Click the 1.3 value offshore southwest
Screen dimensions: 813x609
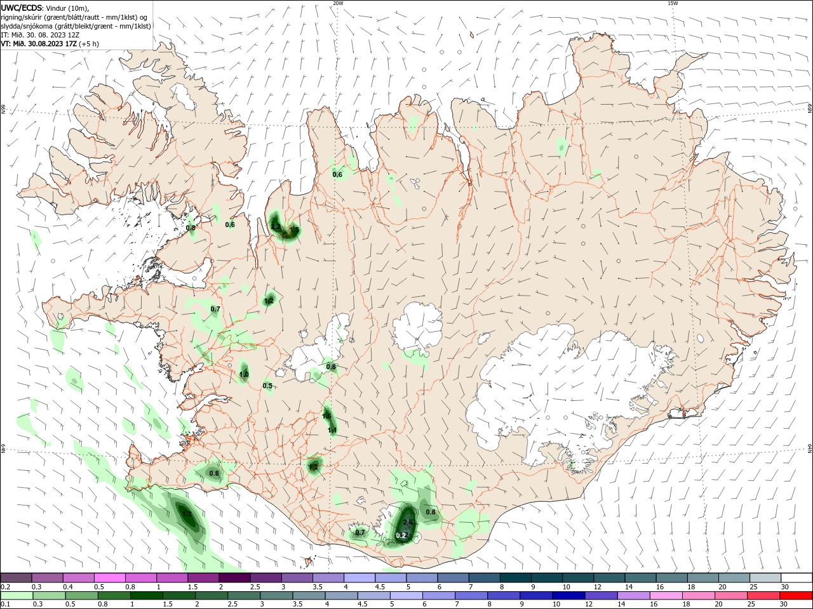pos(187,514)
